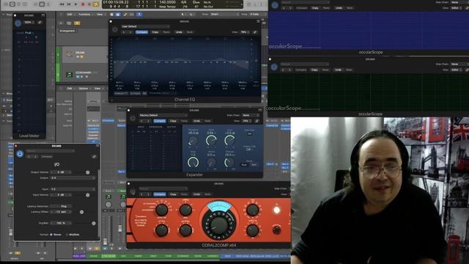Click the Expander Threshold knob
The height and width of the screenshot is (264, 469).
[x=193, y=141]
